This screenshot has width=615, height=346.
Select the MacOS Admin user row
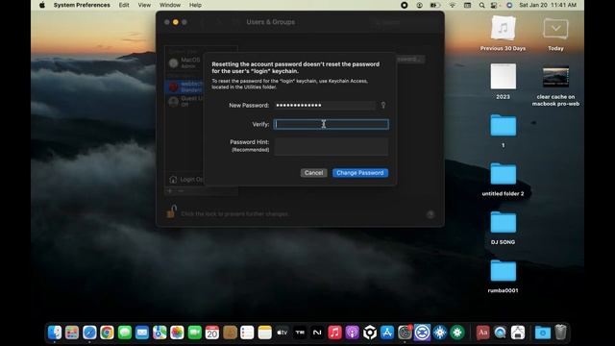tap(184, 62)
